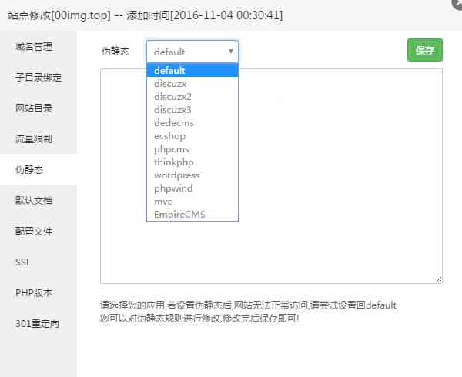
Task: Select wordpress rewrite rule
Action: click(x=192, y=175)
